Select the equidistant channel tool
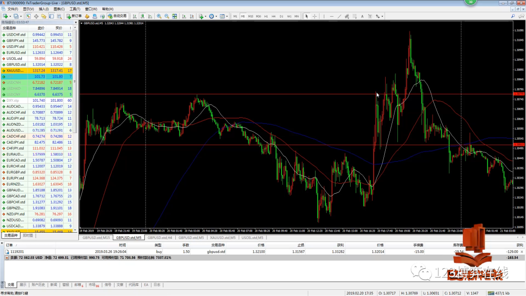The image size is (526, 296). click(x=347, y=16)
